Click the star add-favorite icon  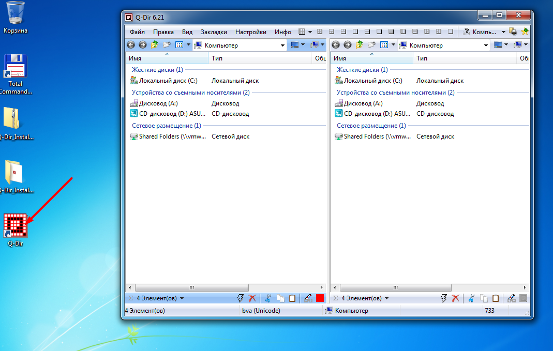click(525, 32)
